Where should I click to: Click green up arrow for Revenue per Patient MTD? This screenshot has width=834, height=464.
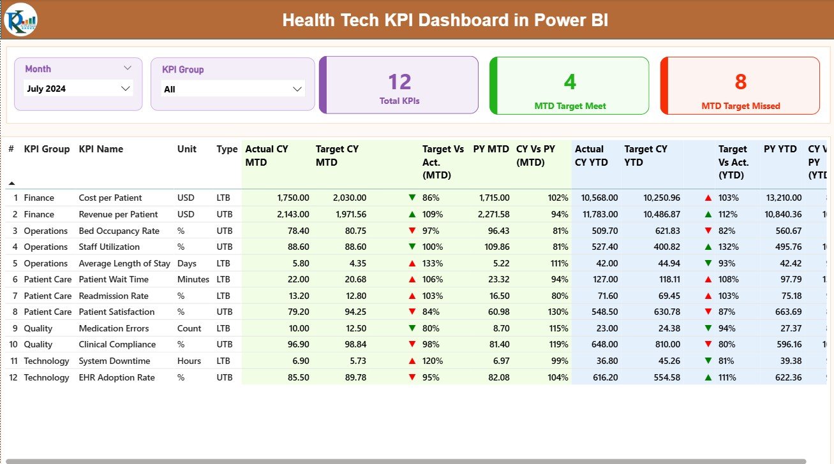(x=412, y=214)
